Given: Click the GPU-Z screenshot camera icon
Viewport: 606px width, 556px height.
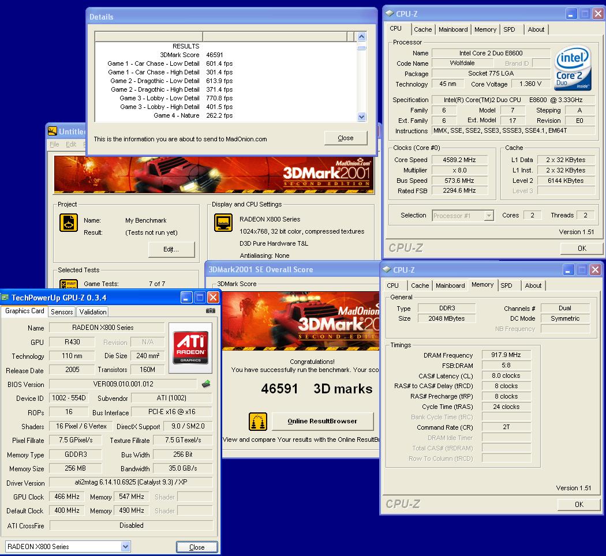Looking at the screenshot, I should pos(210,310).
